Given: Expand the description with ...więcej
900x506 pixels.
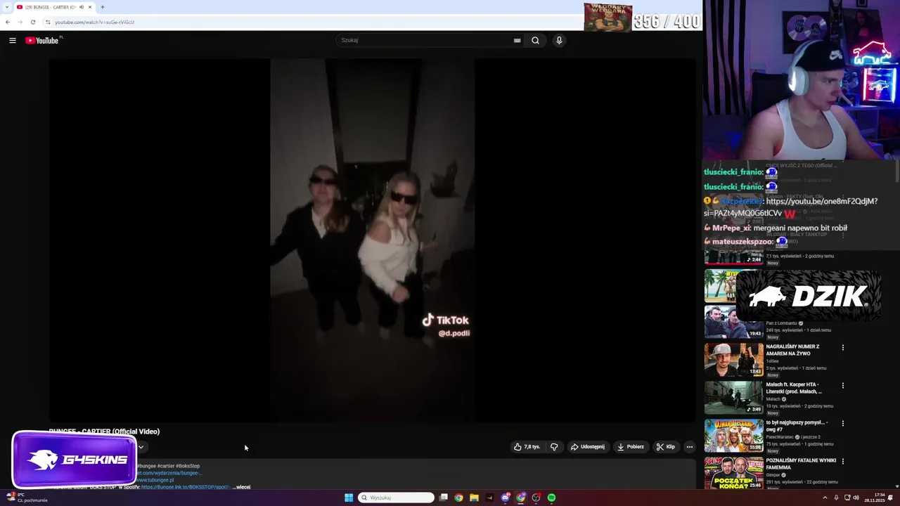Looking at the screenshot, I should pos(241,487).
